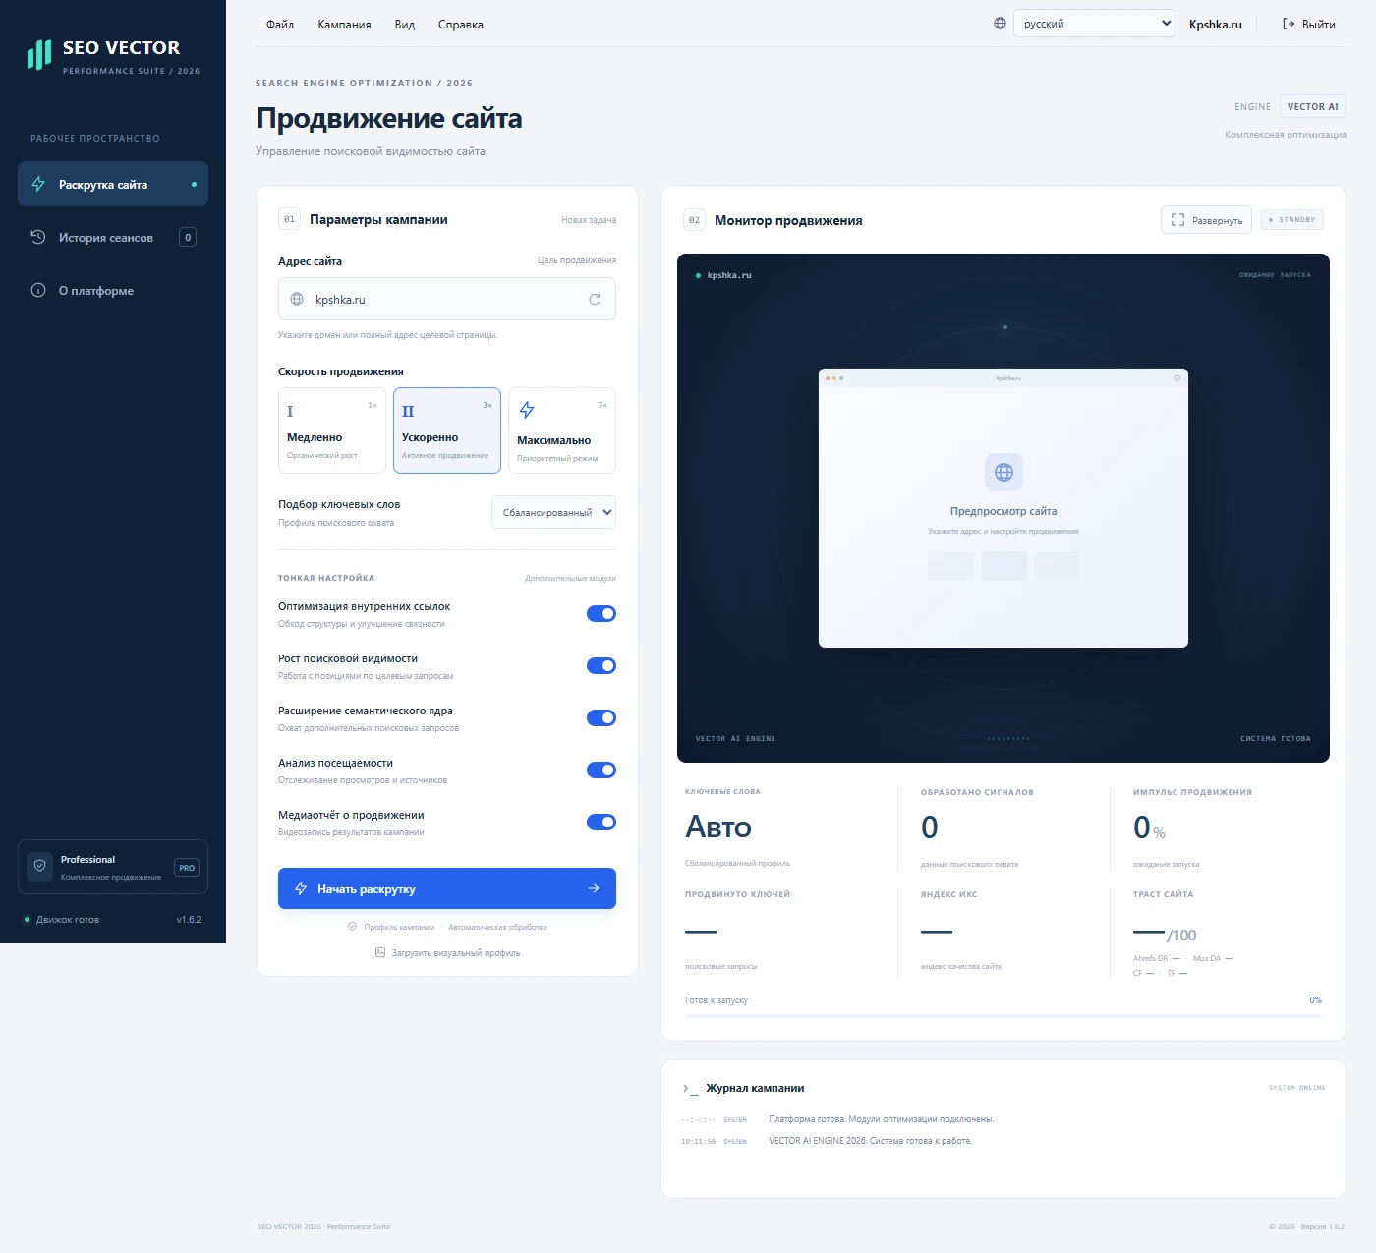Open the Кампания menu
Viewport: 1376px width, 1253px height.
click(344, 25)
